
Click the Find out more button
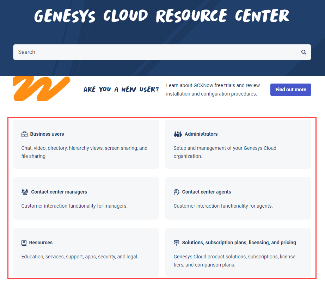click(x=290, y=90)
